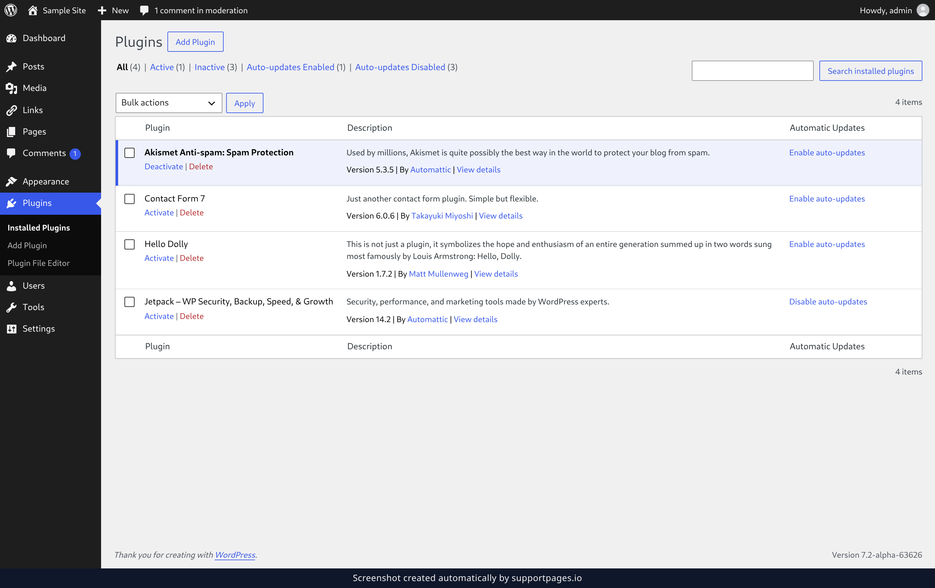Click the Posts pushpin icon
This screenshot has width=935, height=588.
[x=12, y=66]
